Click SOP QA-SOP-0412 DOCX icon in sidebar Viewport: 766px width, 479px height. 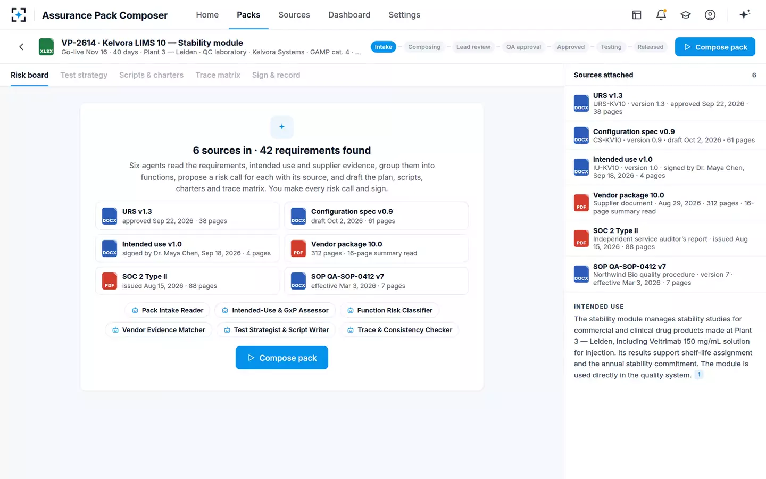click(581, 274)
